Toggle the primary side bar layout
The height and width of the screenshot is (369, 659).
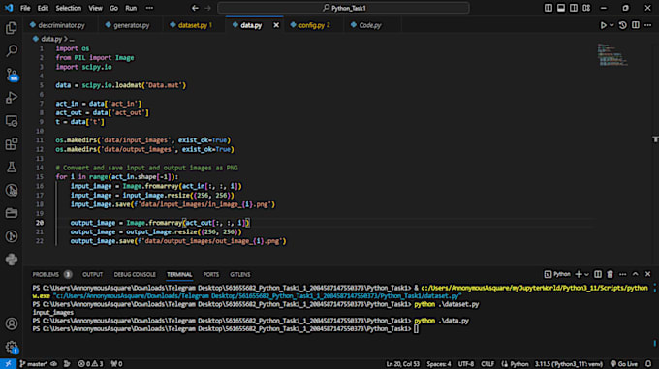549,8
